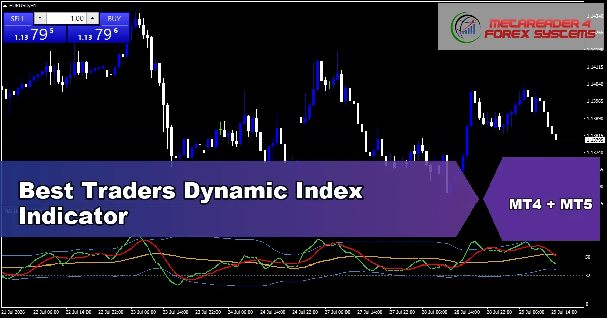This screenshot has height=318, width=607.
Task: Click the 1.13890 price scale label
Action: point(595,119)
